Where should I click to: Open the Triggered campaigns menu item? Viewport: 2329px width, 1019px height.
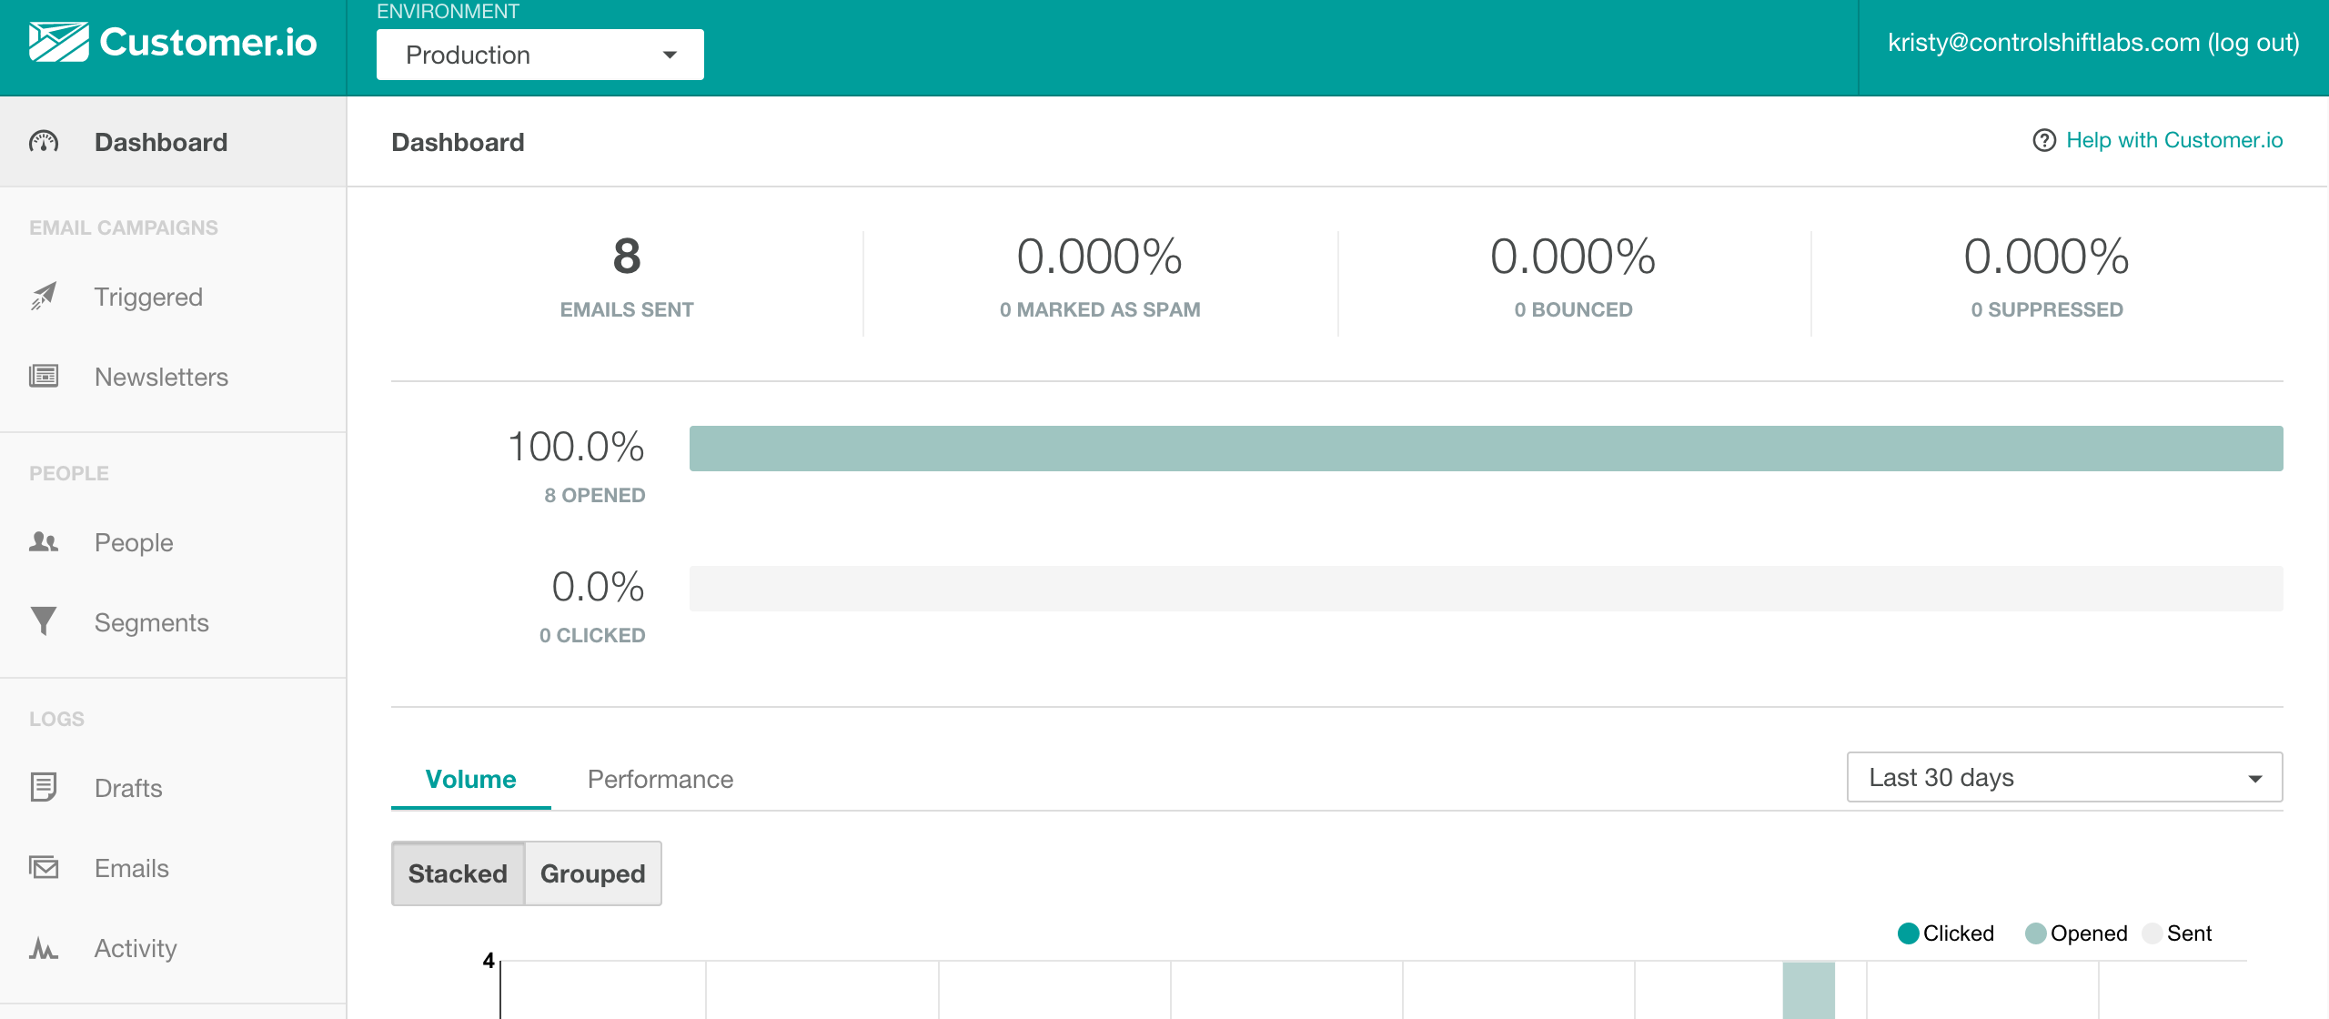pos(173,297)
